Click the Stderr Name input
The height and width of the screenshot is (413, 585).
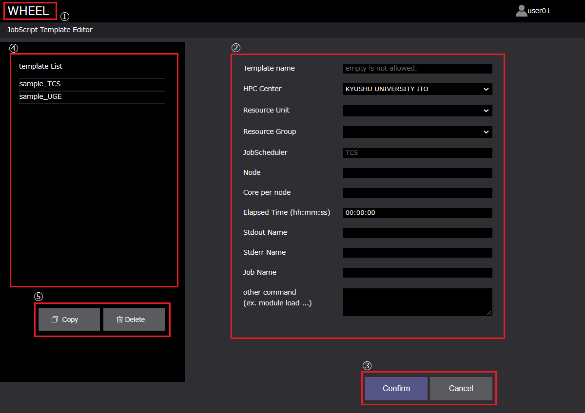point(417,253)
